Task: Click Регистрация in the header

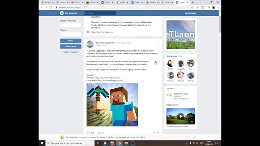Action: 190,13
